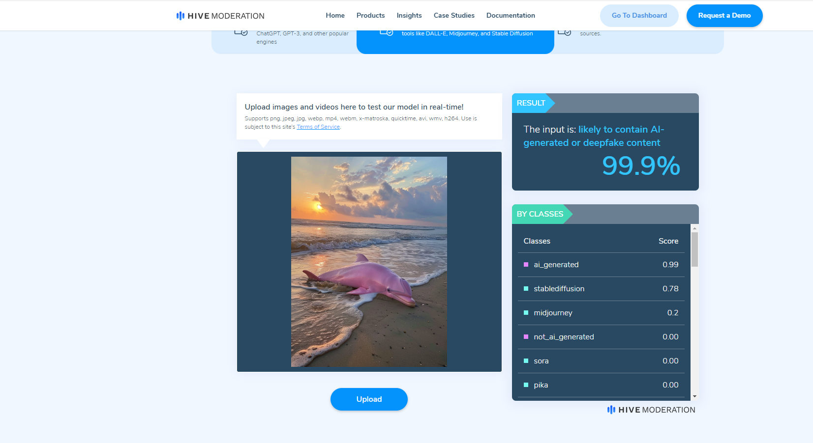Viewport: 813px width, 443px height.
Task: Click the image detection icon in blue tab
Action: pos(386,32)
